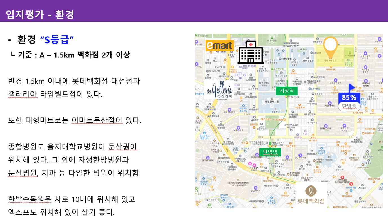Click the 롯데백화점 logo on the map

coord(311,195)
